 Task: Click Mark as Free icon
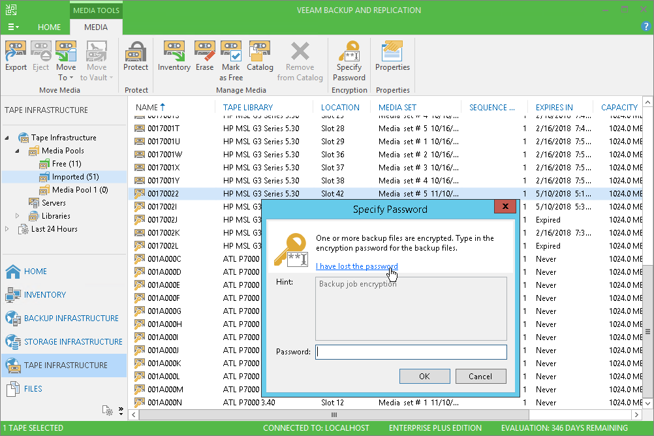231,61
